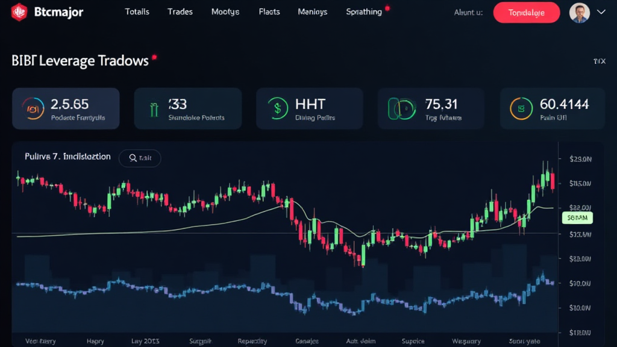The height and width of the screenshot is (347, 617).
Task: Click the Alunt u: link in the header
Action: (468, 12)
